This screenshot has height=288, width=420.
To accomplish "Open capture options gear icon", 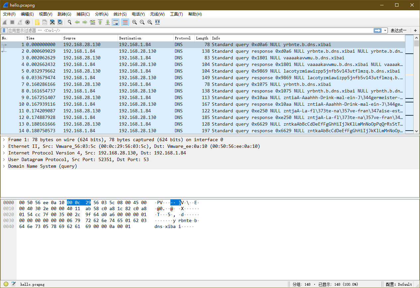I will [28, 22].
